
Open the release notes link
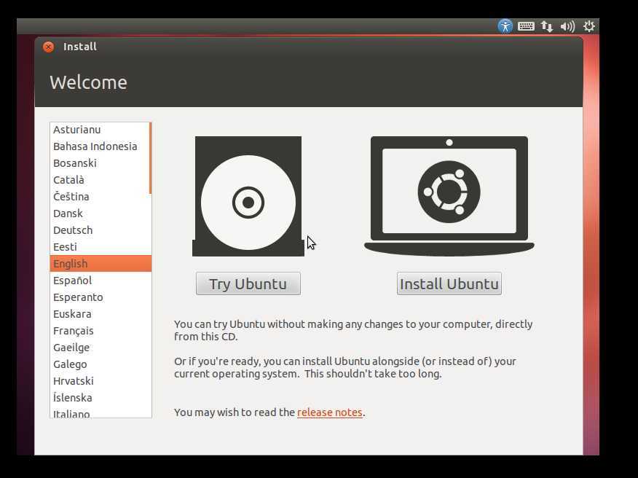click(x=330, y=412)
